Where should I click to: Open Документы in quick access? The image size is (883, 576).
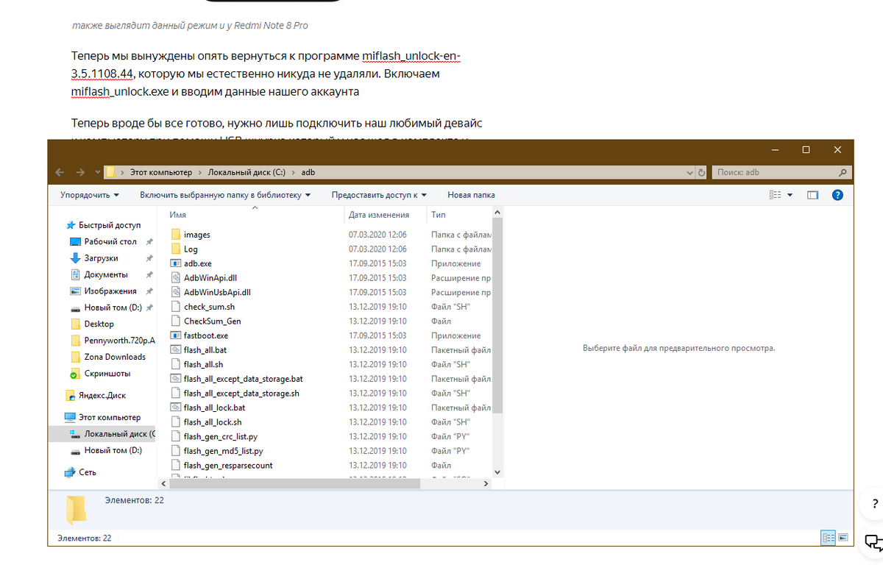tap(105, 274)
